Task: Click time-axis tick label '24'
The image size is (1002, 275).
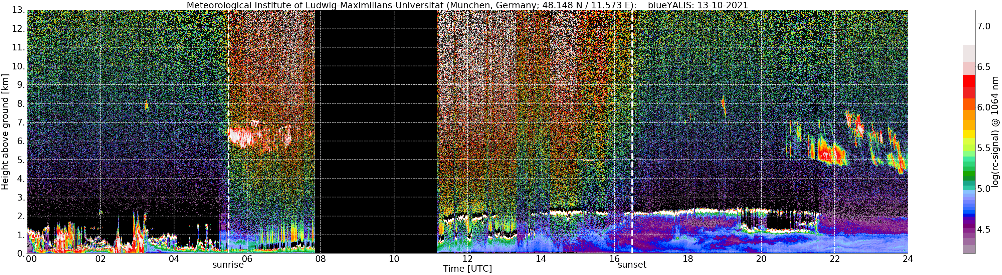Action: [908, 259]
